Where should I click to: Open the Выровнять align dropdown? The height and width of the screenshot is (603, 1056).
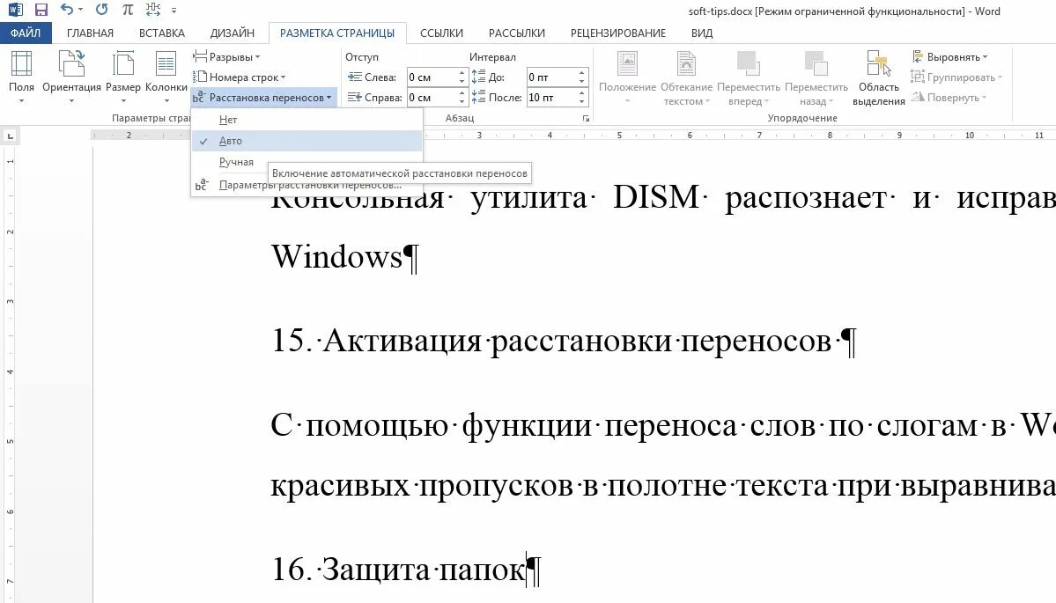(x=949, y=57)
